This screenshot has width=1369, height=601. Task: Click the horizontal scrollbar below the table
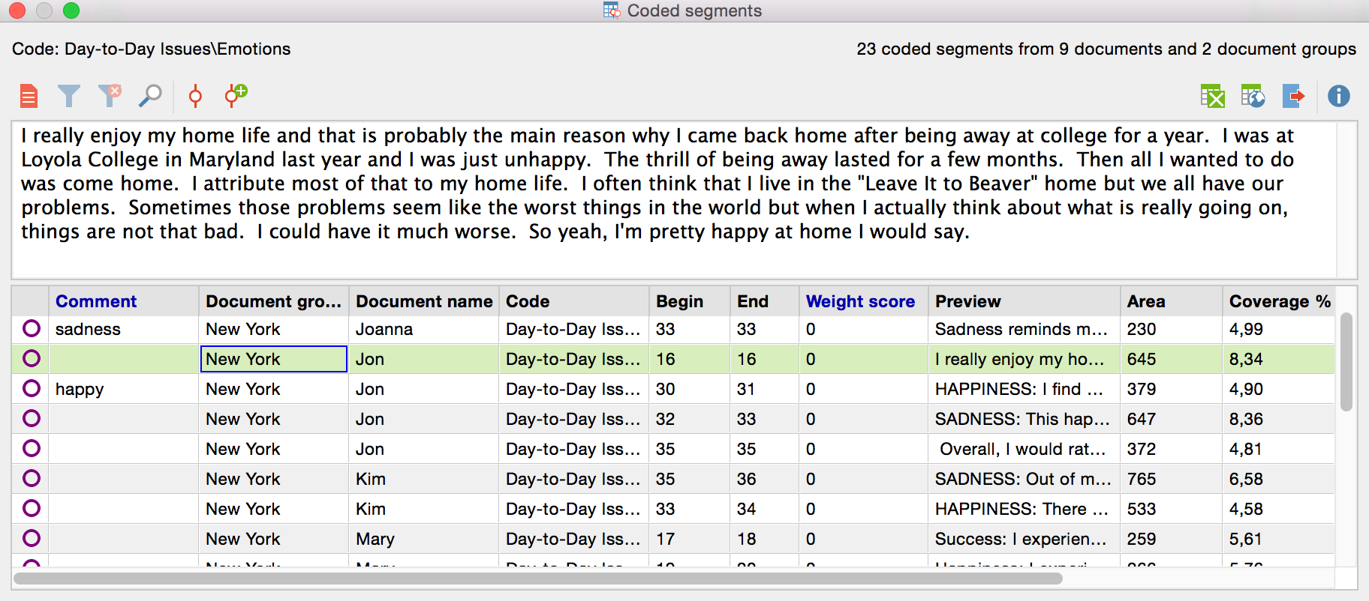pos(537,579)
